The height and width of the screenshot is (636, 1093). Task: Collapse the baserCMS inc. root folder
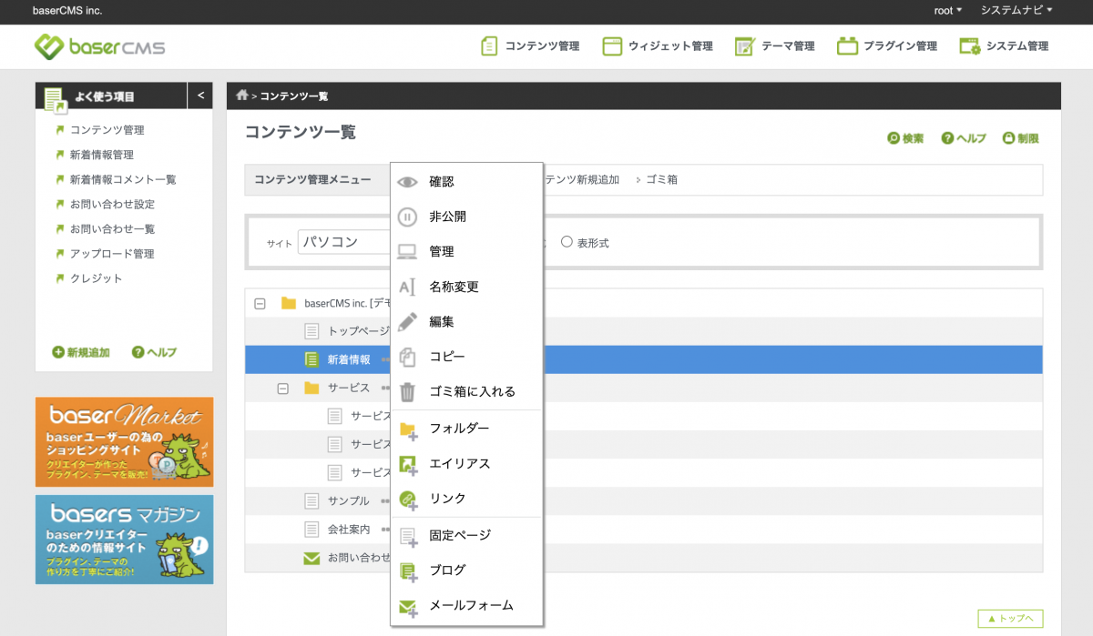point(260,304)
